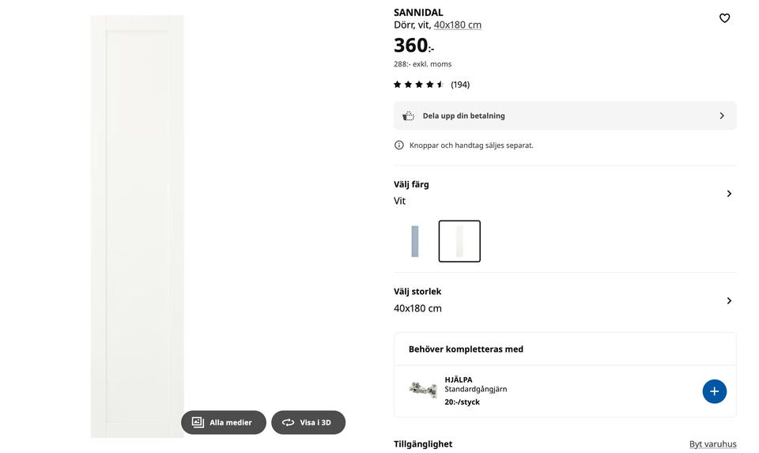This screenshot has height=453, width=759.
Task: Expand the Välj färg color options
Action: [x=728, y=194]
